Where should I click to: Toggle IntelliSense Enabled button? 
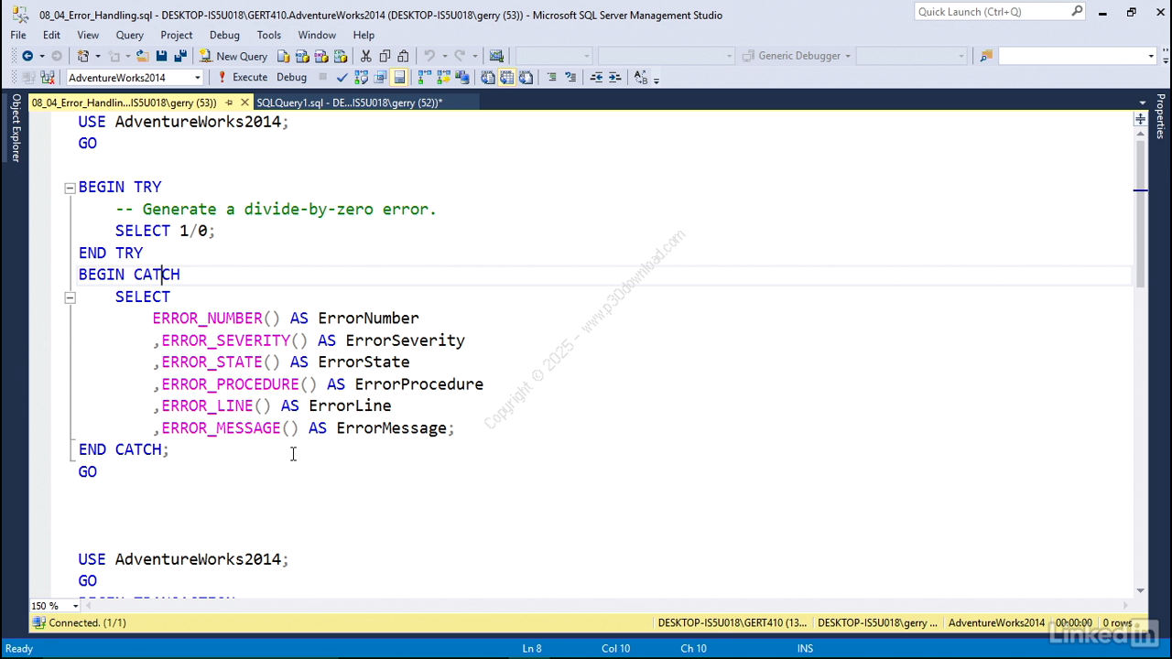[x=399, y=78]
